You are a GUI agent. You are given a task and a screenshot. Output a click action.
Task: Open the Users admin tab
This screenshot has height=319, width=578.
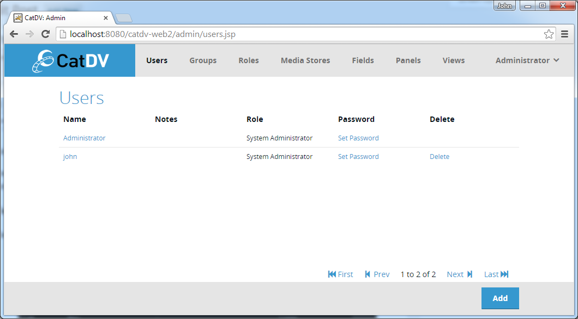click(x=156, y=60)
